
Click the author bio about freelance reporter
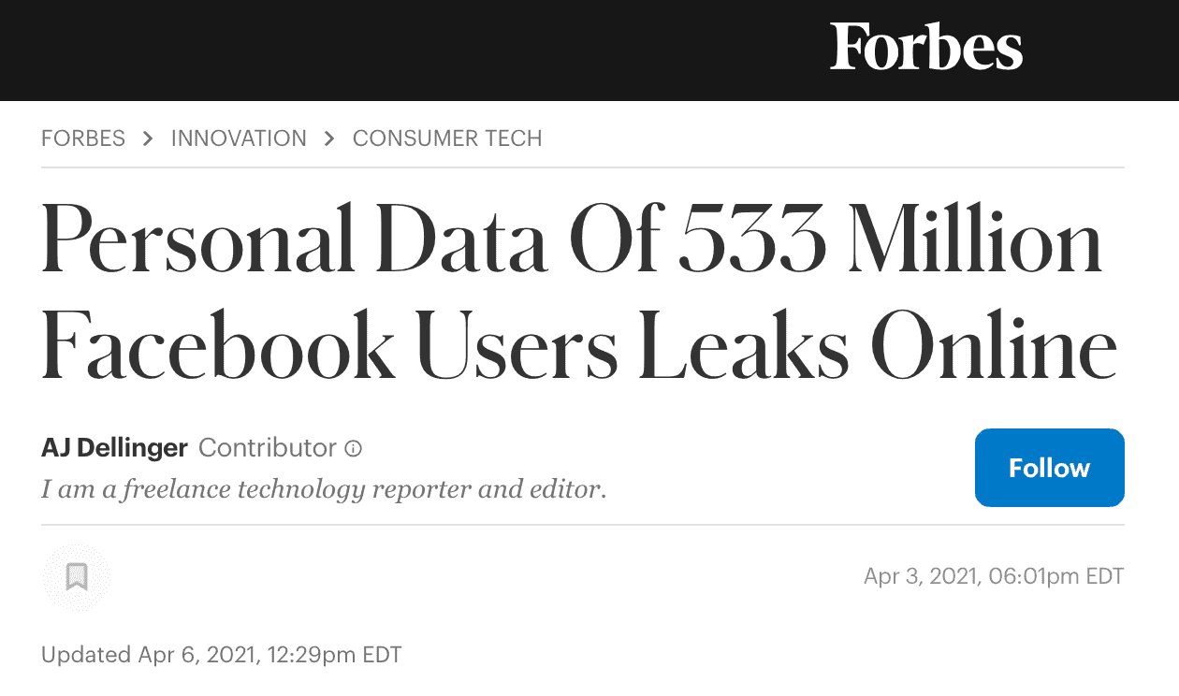pyautogui.click(x=324, y=488)
